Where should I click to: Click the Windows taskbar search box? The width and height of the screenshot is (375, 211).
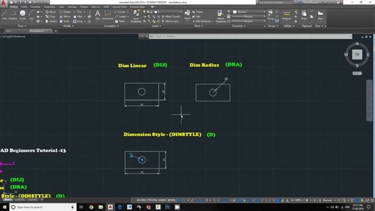coord(43,207)
